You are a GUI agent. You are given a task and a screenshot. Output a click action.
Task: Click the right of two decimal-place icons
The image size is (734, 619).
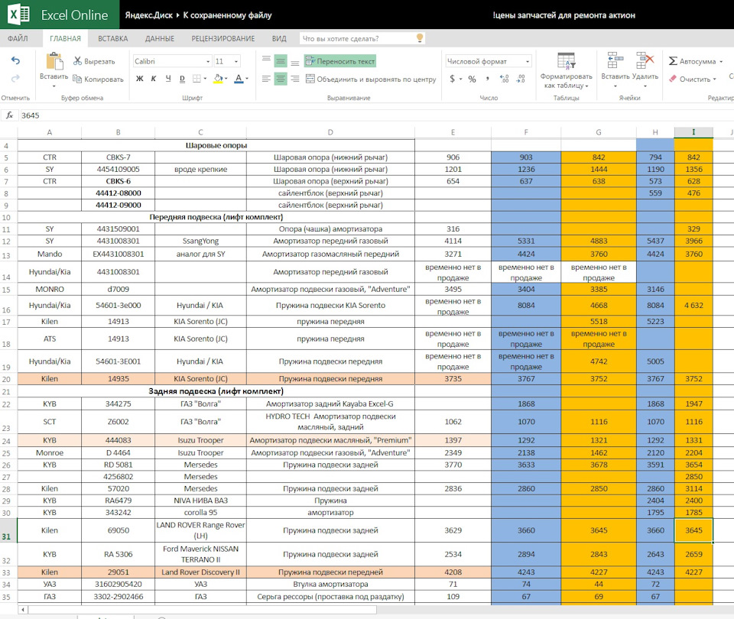[521, 79]
